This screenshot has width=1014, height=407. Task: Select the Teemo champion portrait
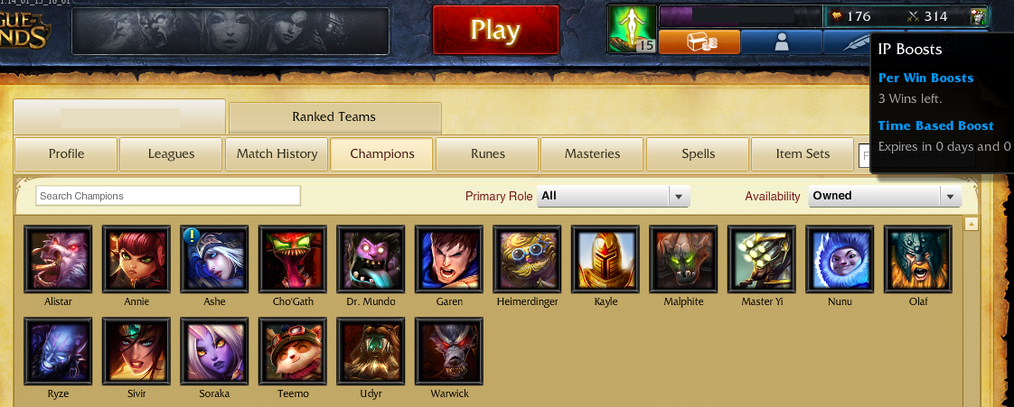click(x=292, y=351)
